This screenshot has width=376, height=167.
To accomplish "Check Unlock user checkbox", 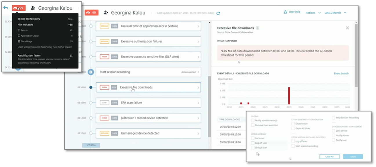I will 253,148.
